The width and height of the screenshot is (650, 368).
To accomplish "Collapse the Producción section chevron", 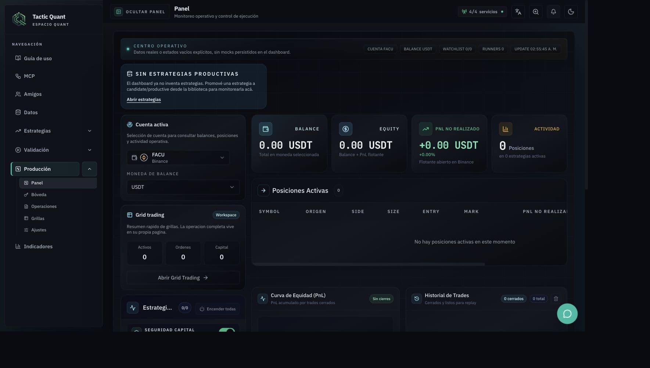I will click(x=89, y=169).
